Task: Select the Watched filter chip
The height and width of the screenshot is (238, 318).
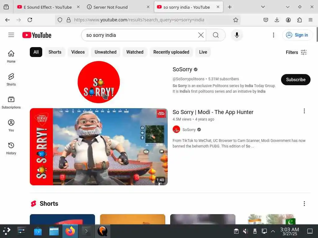Action: click(x=135, y=52)
